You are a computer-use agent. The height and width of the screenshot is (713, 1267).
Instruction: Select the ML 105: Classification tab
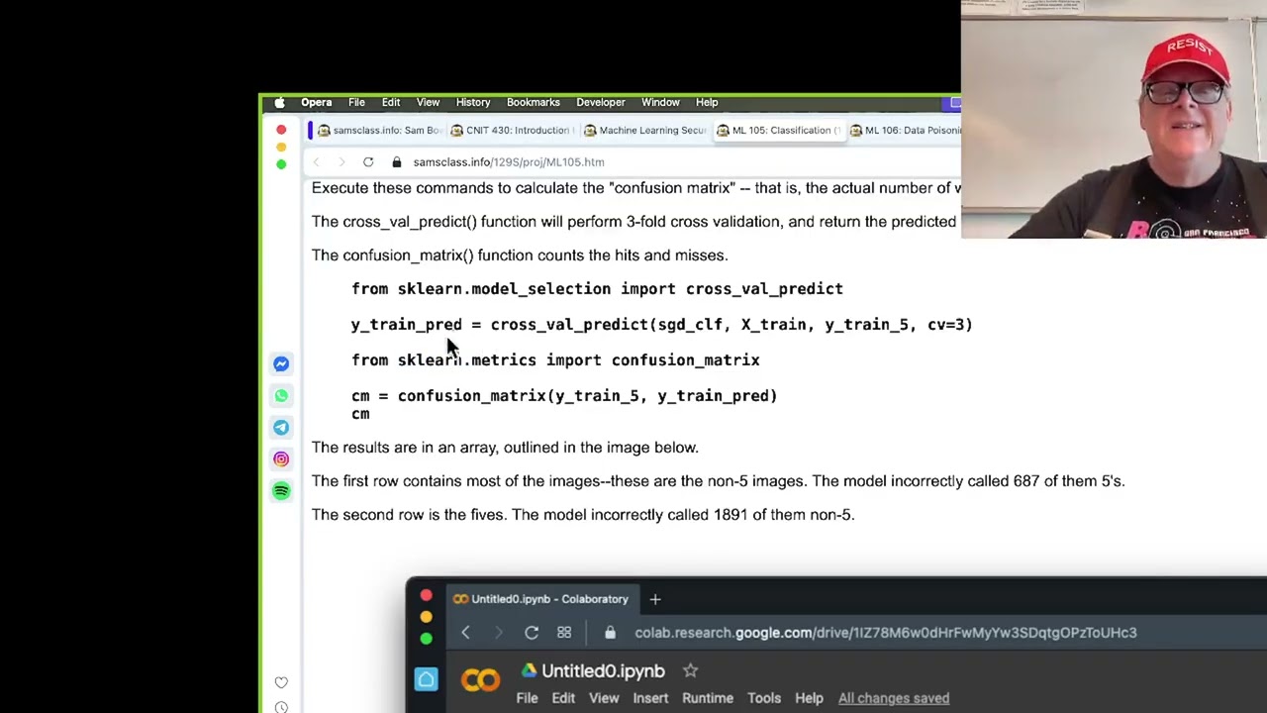tap(779, 130)
